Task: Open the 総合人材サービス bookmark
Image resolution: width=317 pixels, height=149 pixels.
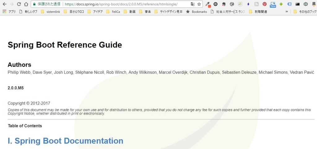Action: 228,12
